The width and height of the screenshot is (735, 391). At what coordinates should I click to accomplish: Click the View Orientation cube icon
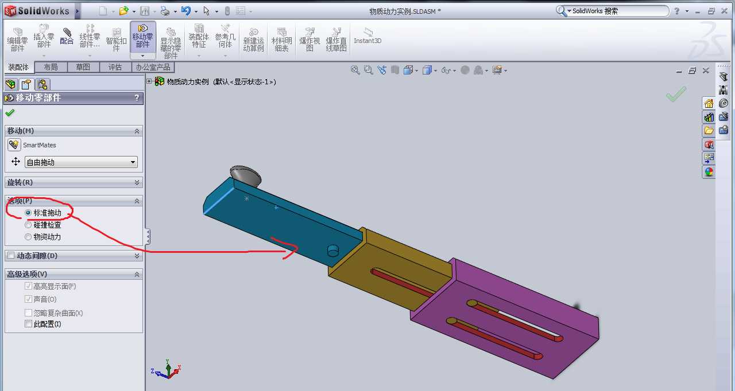[x=408, y=70]
